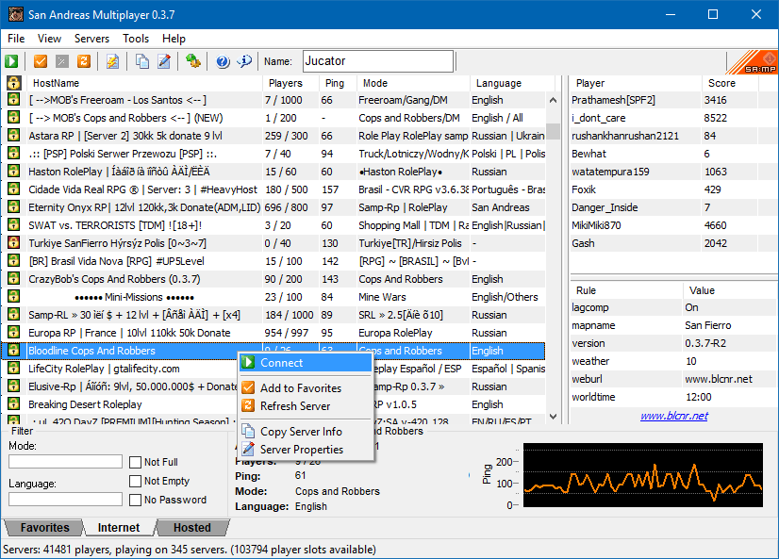Click San Andreas Multiplayer title bar icon
The height and width of the screenshot is (559, 779).
click(15, 14)
